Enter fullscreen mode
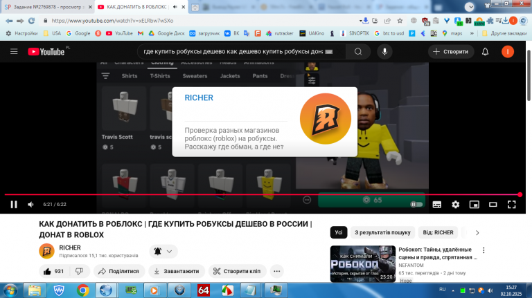The width and height of the screenshot is (532, 298). pos(512,204)
